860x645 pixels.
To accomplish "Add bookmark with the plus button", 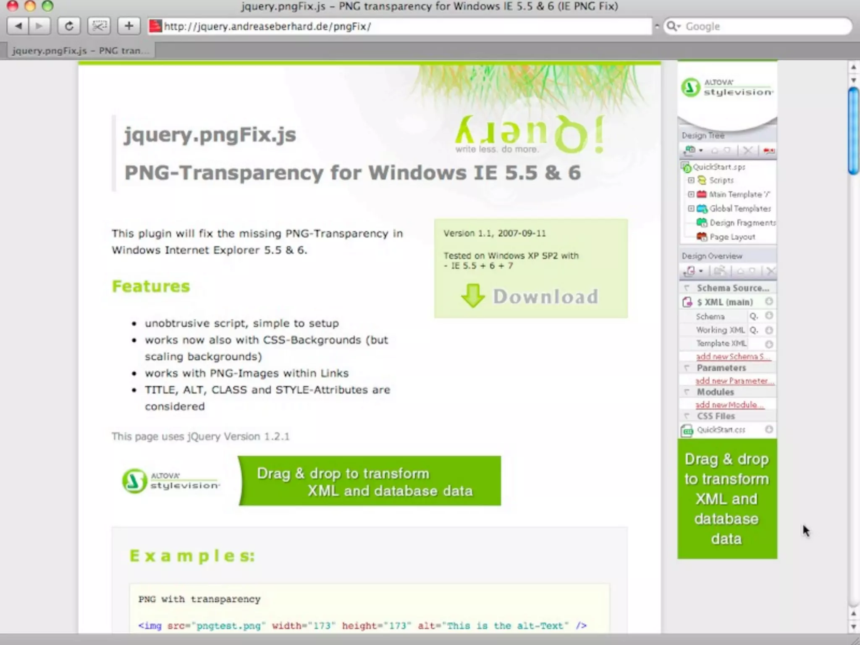I will pyautogui.click(x=129, y=26).
